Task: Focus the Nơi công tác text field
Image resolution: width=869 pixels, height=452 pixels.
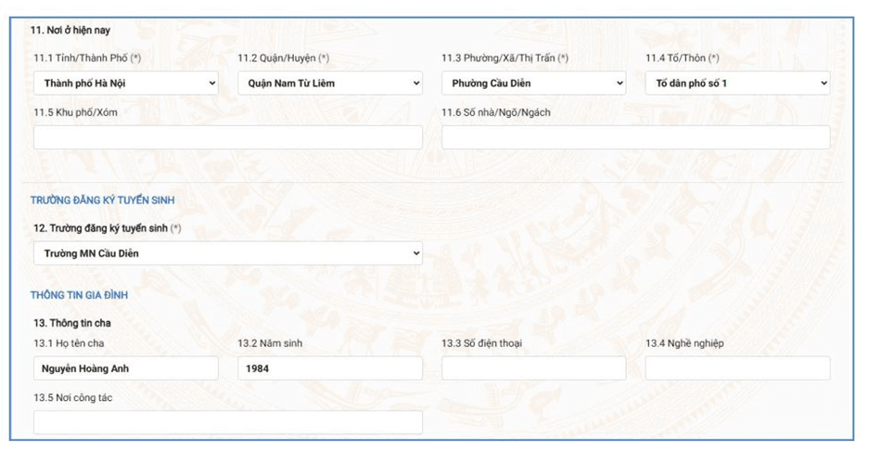Action: coord(228,422)
